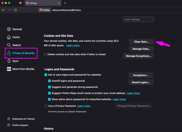Open Saved Logins
The image size is (182, 132).
tap(141, 82)
